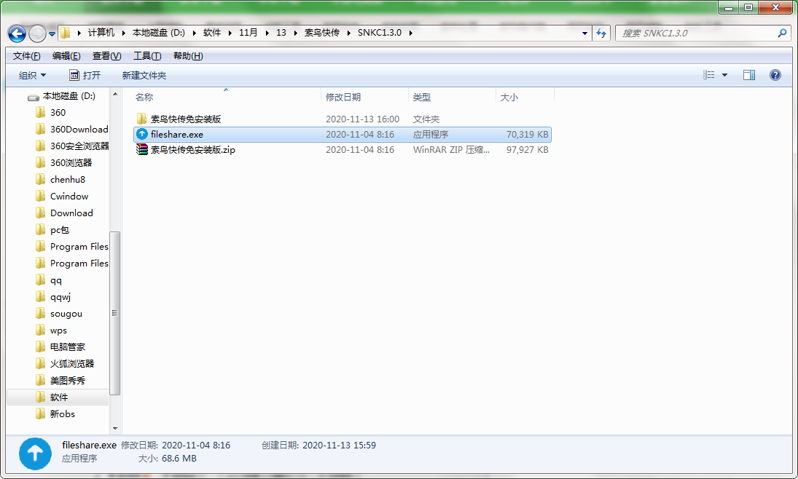Select 本地磁盘 (D:) in navigation tree
Image resolution: width=798 pixels, height=479 pixels.
[x=69, y=96]
